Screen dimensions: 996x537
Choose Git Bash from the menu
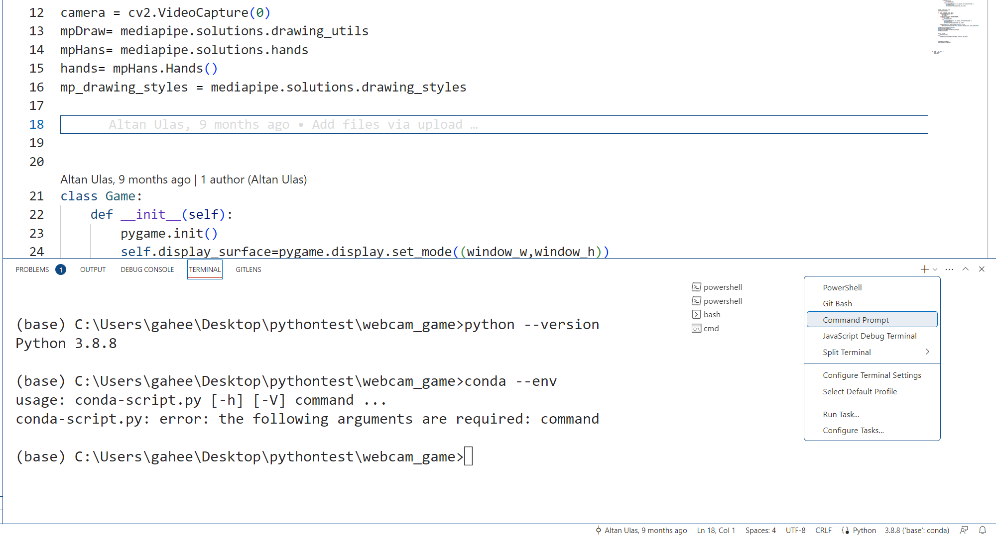point(837,303)
